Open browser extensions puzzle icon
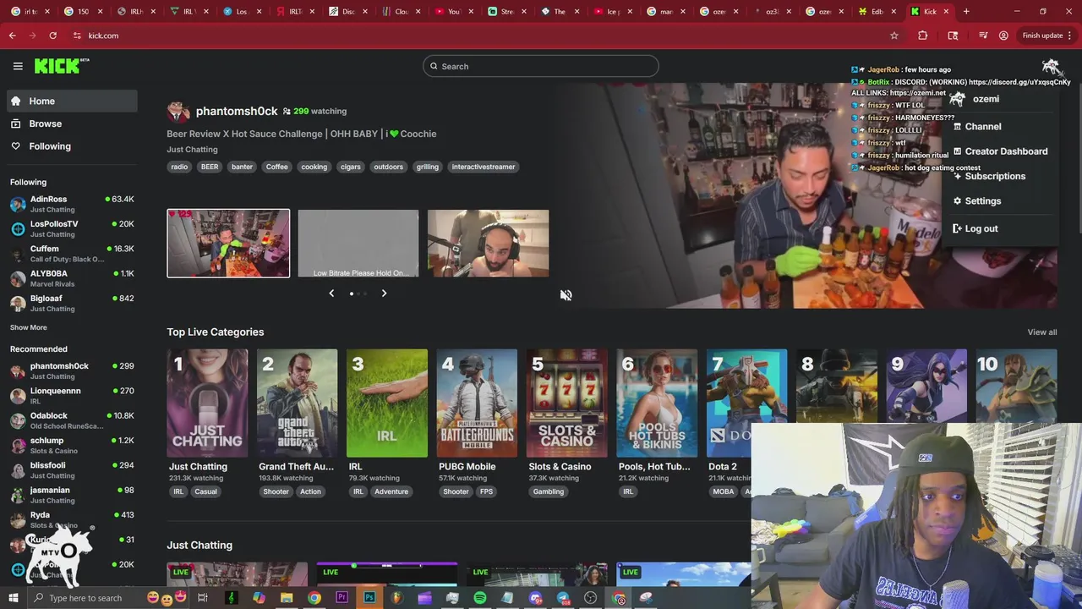The height and width of the screenshot is (609, 1082). (x=922, y=36)
